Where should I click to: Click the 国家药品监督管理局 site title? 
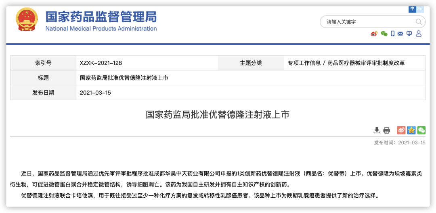coord(101,17)
